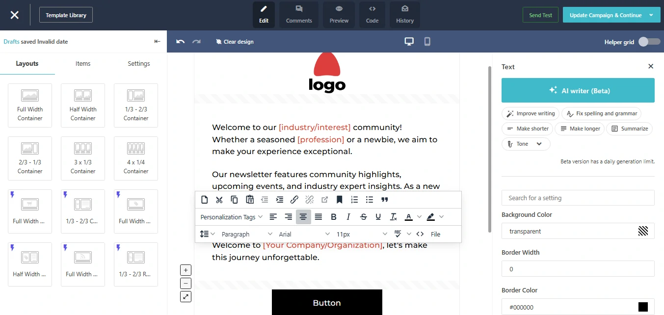Open the highlight color dropdown arrow
Viewport: 664px width, 315px height.
coord(441,217)
